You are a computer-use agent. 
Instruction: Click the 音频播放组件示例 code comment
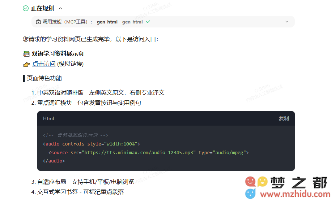click(x=75, y=135)
